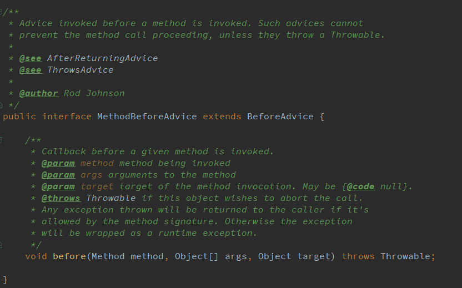Click fold end marker above void before method
Viewport: 462px width, 288px height.
point(2,244)
